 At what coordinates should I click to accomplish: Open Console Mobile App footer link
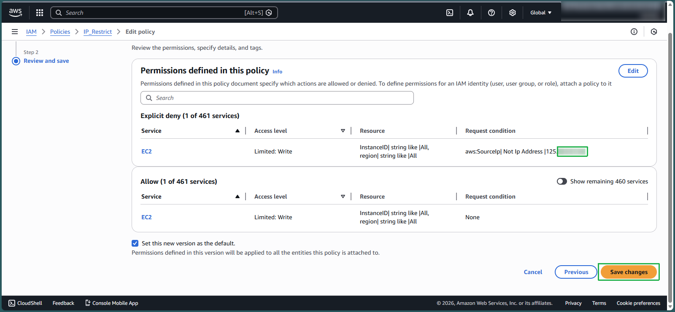click(x=112, y=303)
